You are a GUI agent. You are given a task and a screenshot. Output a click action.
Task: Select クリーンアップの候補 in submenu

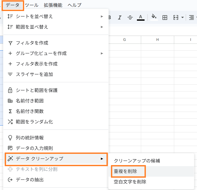(151, 161)
